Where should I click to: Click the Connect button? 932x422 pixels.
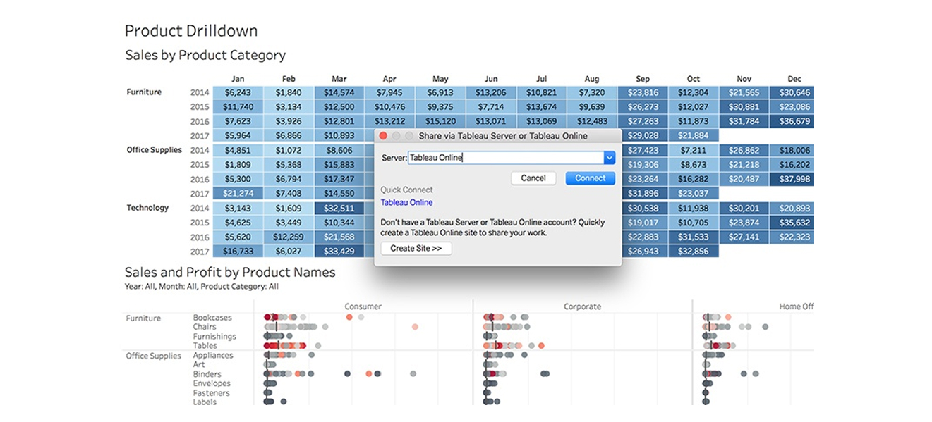point(591,178)
